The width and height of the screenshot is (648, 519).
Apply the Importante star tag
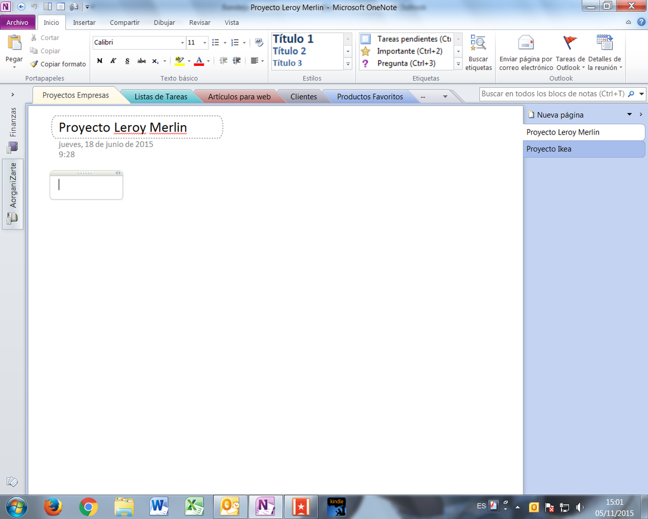pos(408,51)
